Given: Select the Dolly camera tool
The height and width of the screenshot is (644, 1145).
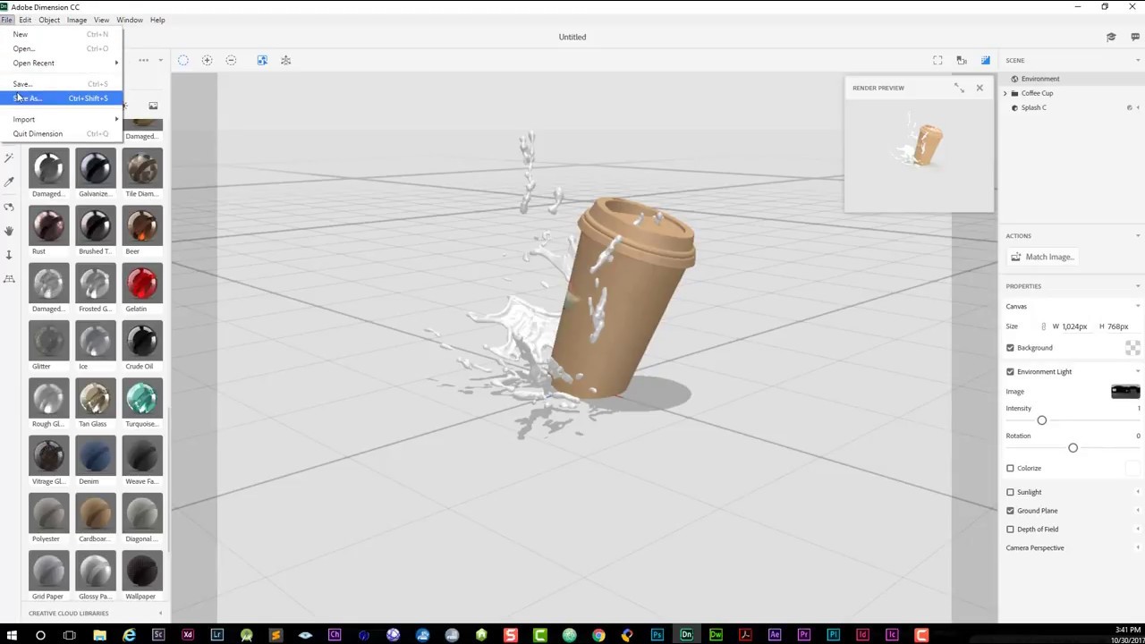Looking at the screenshot, I should (9, 255).
